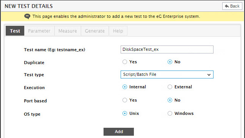The height and width of the screenshot is (138, 245).
Task: Open the Test type dropdown chevron
Action: [209, 75]
